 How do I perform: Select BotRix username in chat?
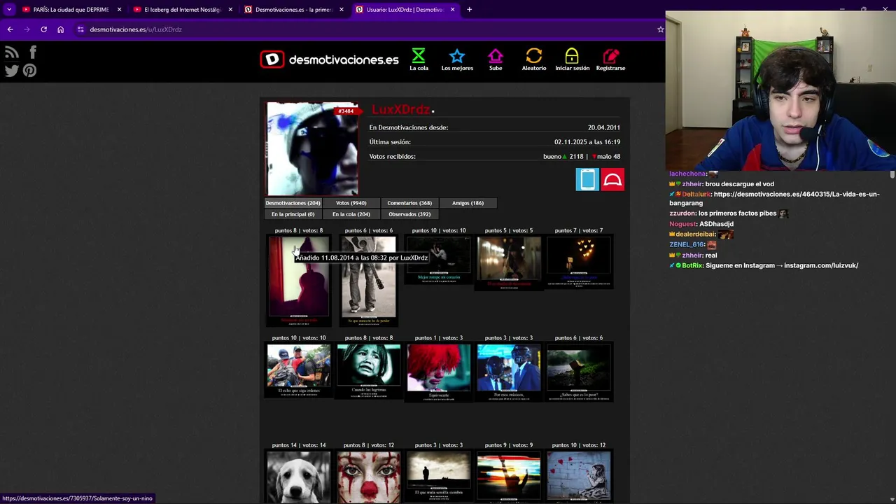[x=692, y=266]
